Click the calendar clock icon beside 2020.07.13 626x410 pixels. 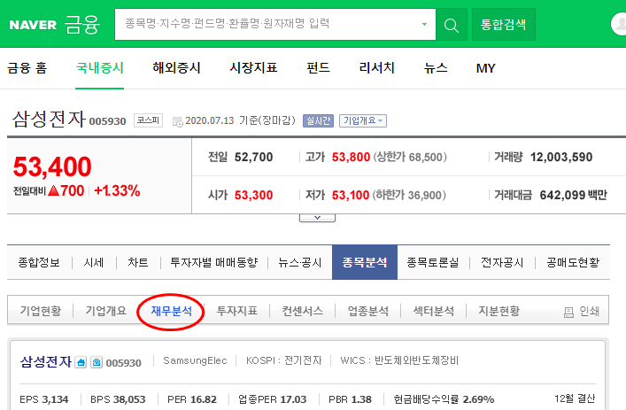tap(178, 121)
